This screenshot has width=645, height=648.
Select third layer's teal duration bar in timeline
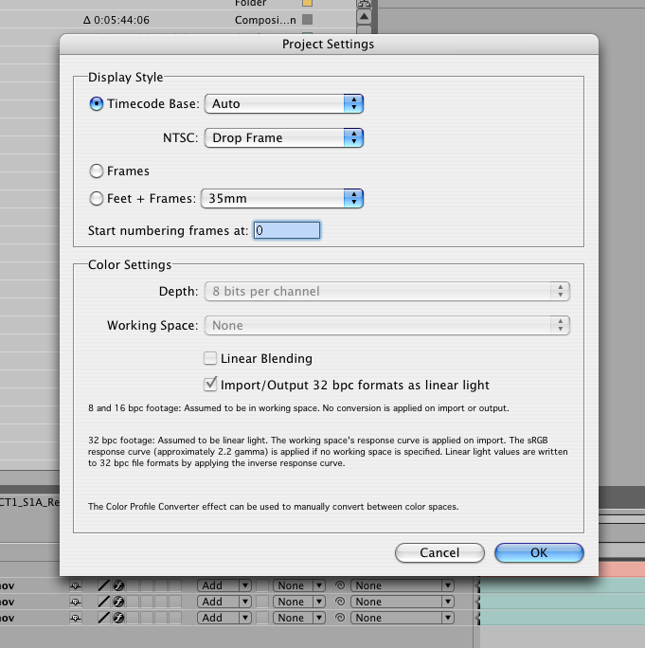[x=563, y=618]
